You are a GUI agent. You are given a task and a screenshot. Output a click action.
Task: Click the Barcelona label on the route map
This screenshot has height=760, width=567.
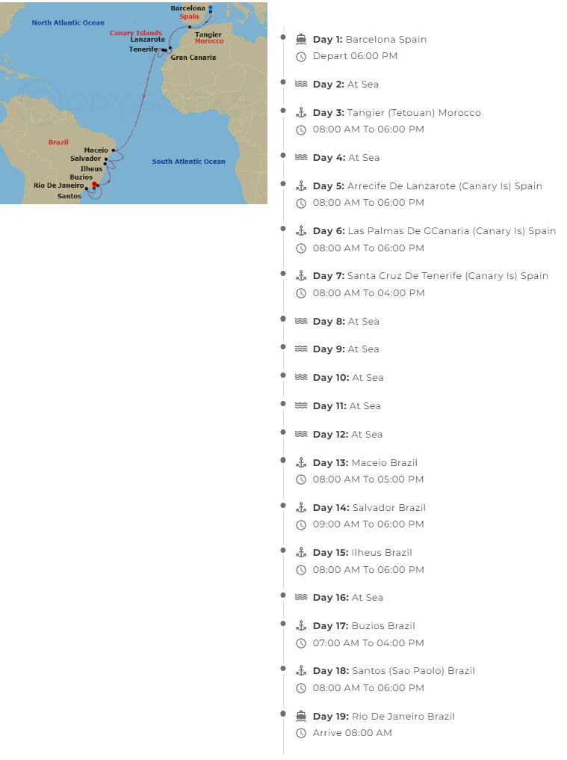pos(188,8)
